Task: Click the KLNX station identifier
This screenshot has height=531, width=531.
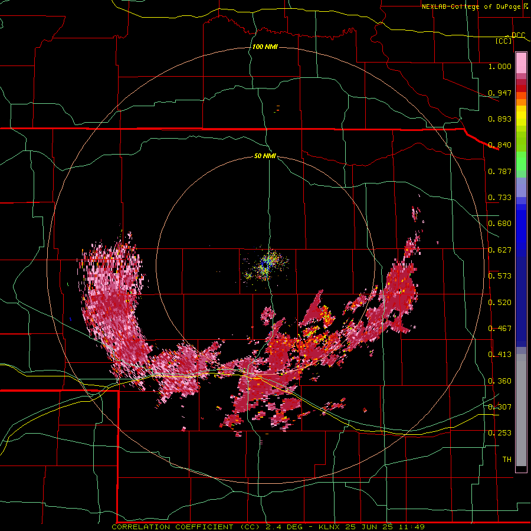Action: (330, 527)
